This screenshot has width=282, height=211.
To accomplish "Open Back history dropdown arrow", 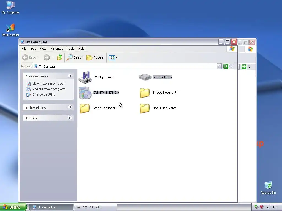I will (39, 57).
